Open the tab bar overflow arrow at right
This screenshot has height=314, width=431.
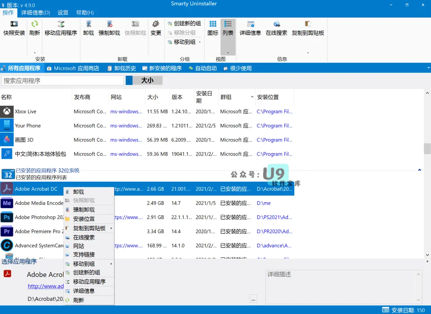[x=428, y=68]
